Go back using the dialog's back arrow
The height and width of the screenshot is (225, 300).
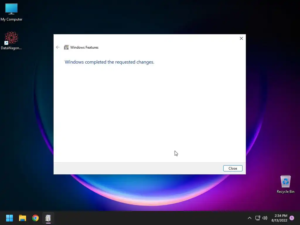click(x=58, y=47)
